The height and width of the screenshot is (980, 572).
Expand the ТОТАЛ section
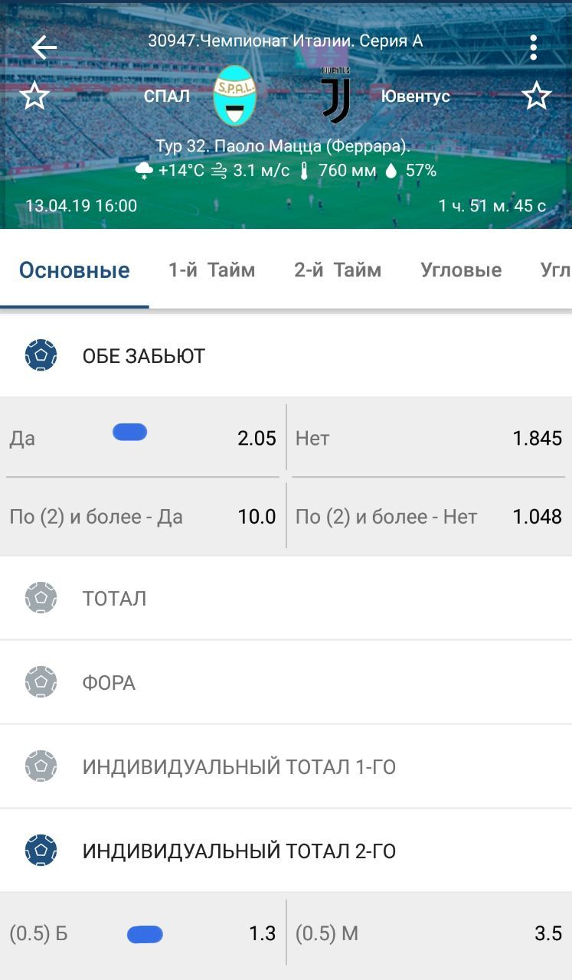click(114, 599)
